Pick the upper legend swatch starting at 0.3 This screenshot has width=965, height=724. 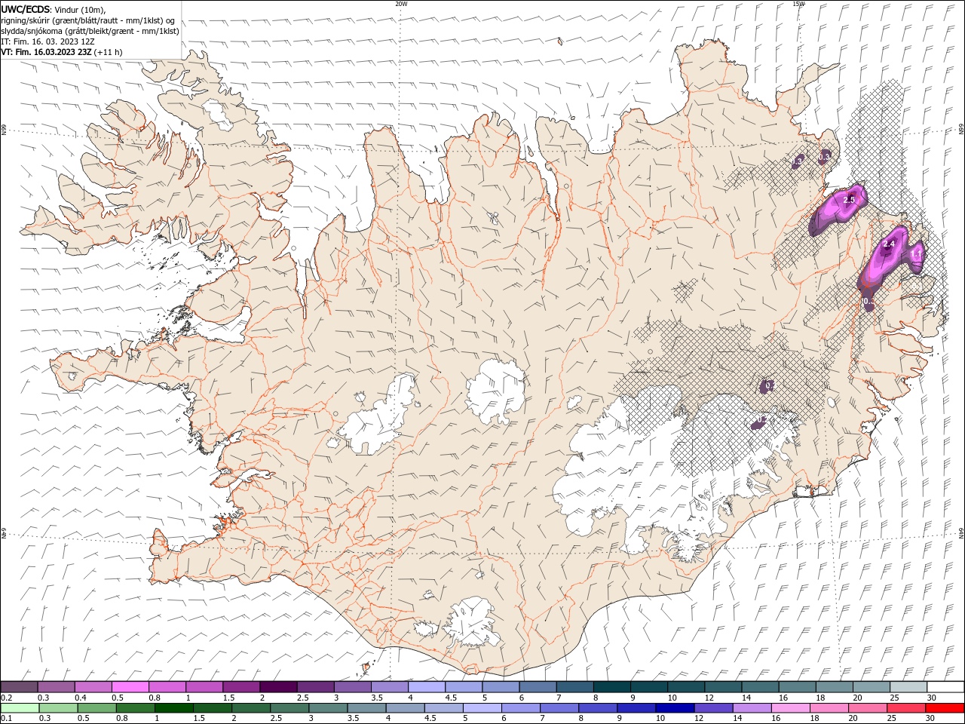(x=56, y=687)
